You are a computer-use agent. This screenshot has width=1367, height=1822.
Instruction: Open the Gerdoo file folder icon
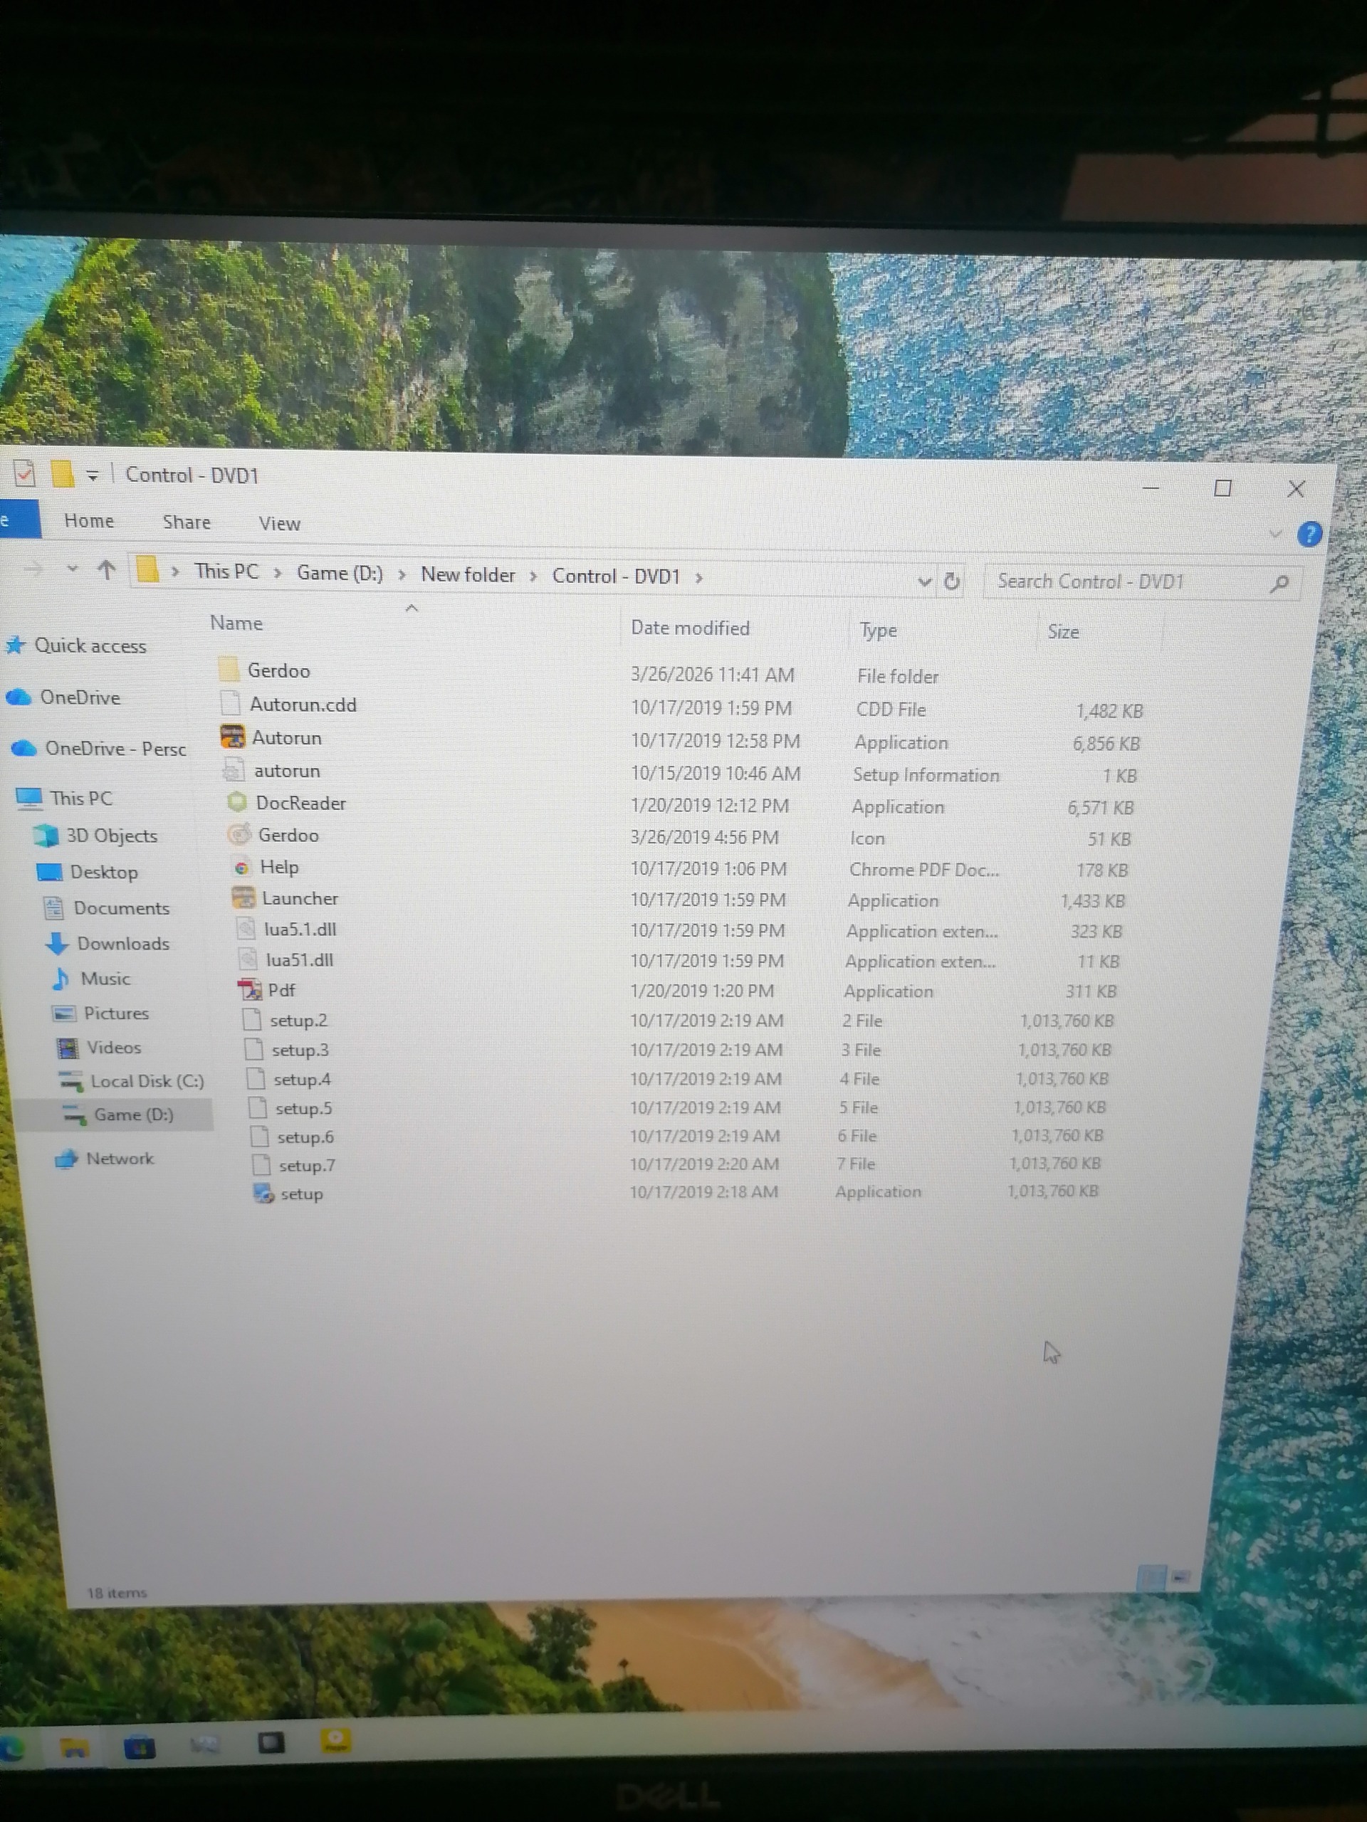tap(229, 668)
